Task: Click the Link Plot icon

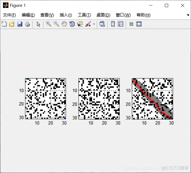Action: (102, 24)
